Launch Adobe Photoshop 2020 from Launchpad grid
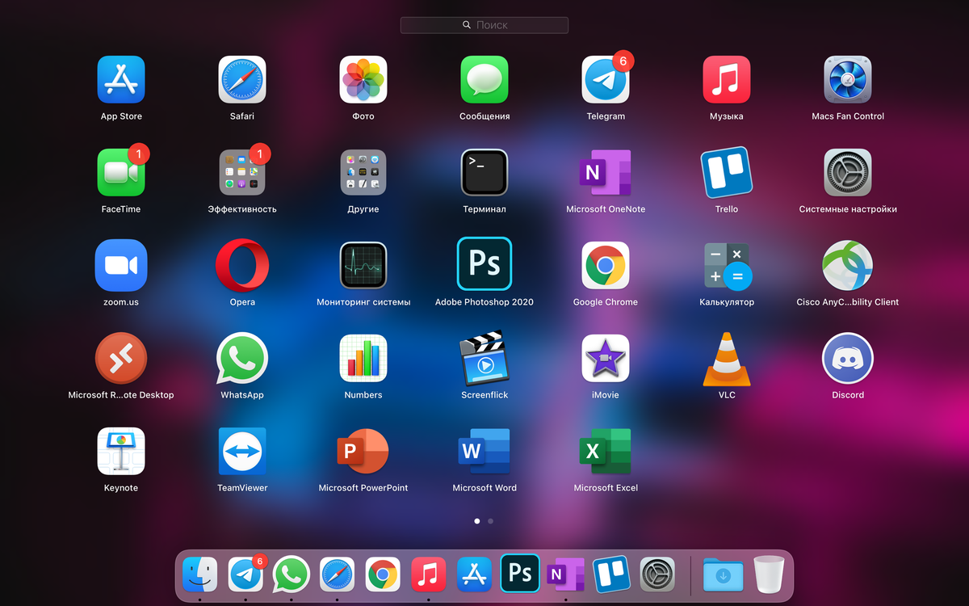This screenshot has height=606, width=969. (x=484, y=263)
